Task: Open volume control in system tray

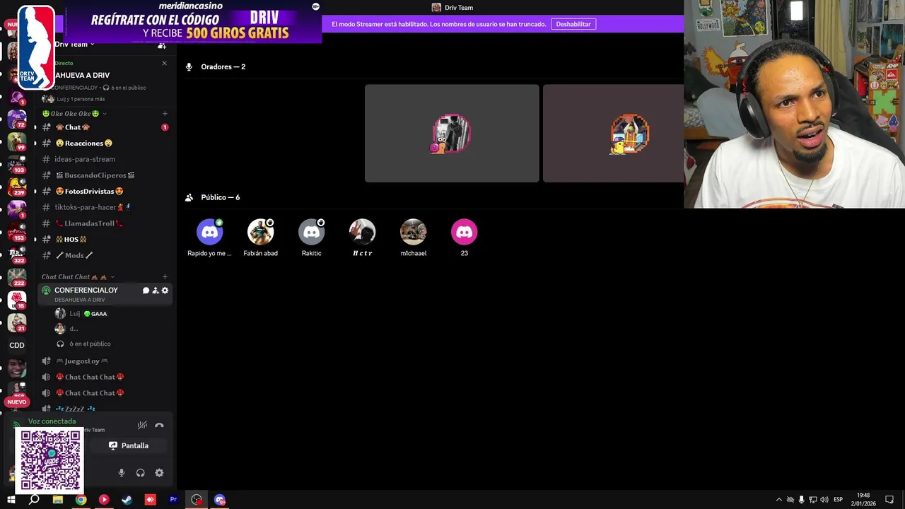Action: pos(824,500)
